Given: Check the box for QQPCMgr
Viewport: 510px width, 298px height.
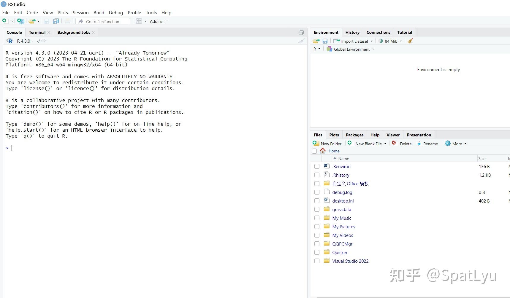Looking at the screenshot, I should click(x=317, y=244).
